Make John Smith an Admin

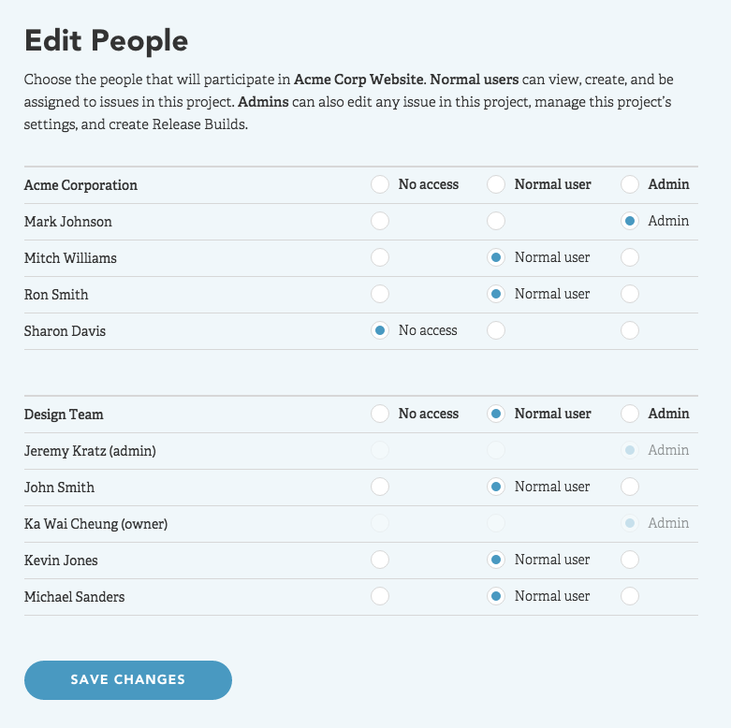(630, 487)
